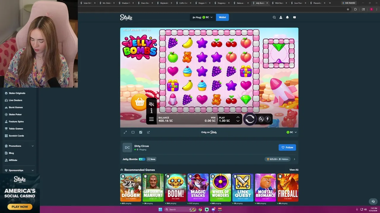The height and width of the screenshot is (213, 380).
Task: Open browser extensions puzzle icon
Action: 355,9
